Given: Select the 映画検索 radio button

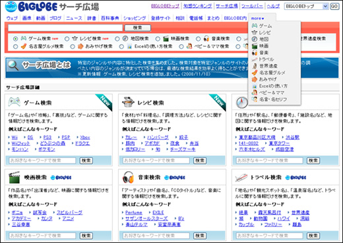Looking at the screenshot, I should 158,39.
